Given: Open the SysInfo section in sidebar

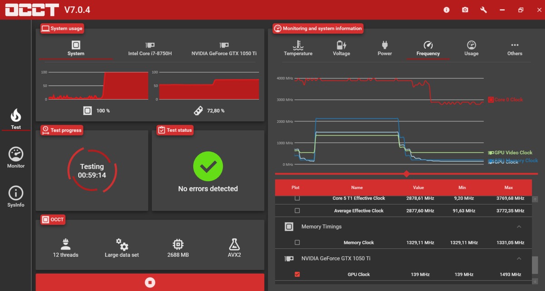Looking at the screenshot, I should click(x=16, y=196).
